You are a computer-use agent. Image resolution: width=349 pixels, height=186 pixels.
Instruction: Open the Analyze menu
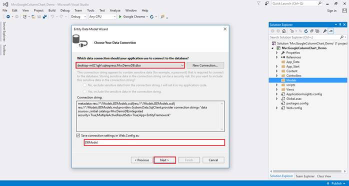click(115, 10)
